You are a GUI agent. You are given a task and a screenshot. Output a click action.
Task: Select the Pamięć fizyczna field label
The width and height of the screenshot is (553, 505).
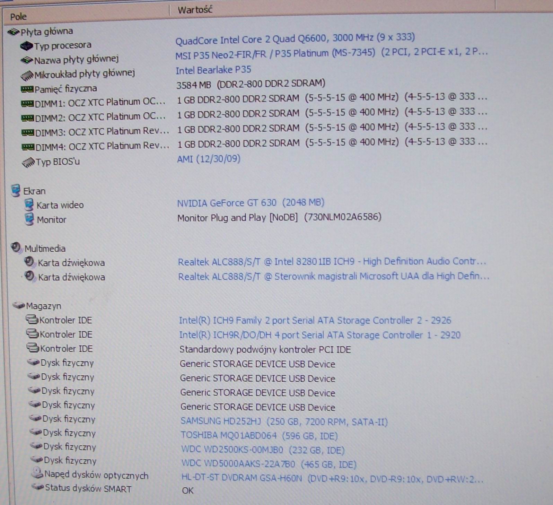click(x=65, y=89)
